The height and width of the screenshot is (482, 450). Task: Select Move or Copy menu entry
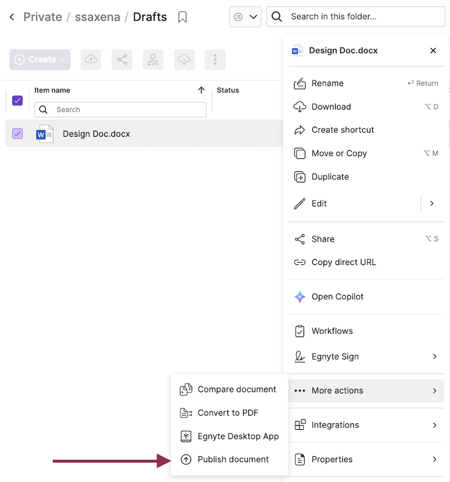coord(339,153)
